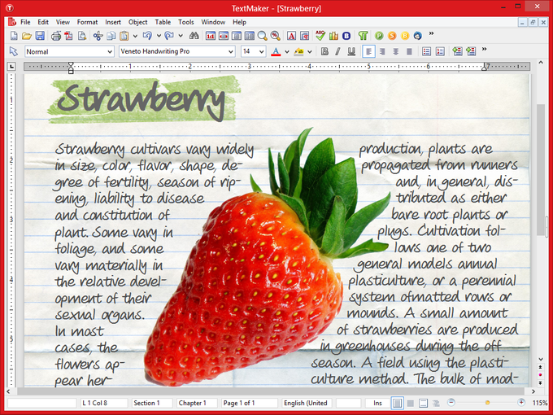Viewport: 553px width, 415px height.
Task: Cut selection using the scissors icon
Action: click(98, 36)
